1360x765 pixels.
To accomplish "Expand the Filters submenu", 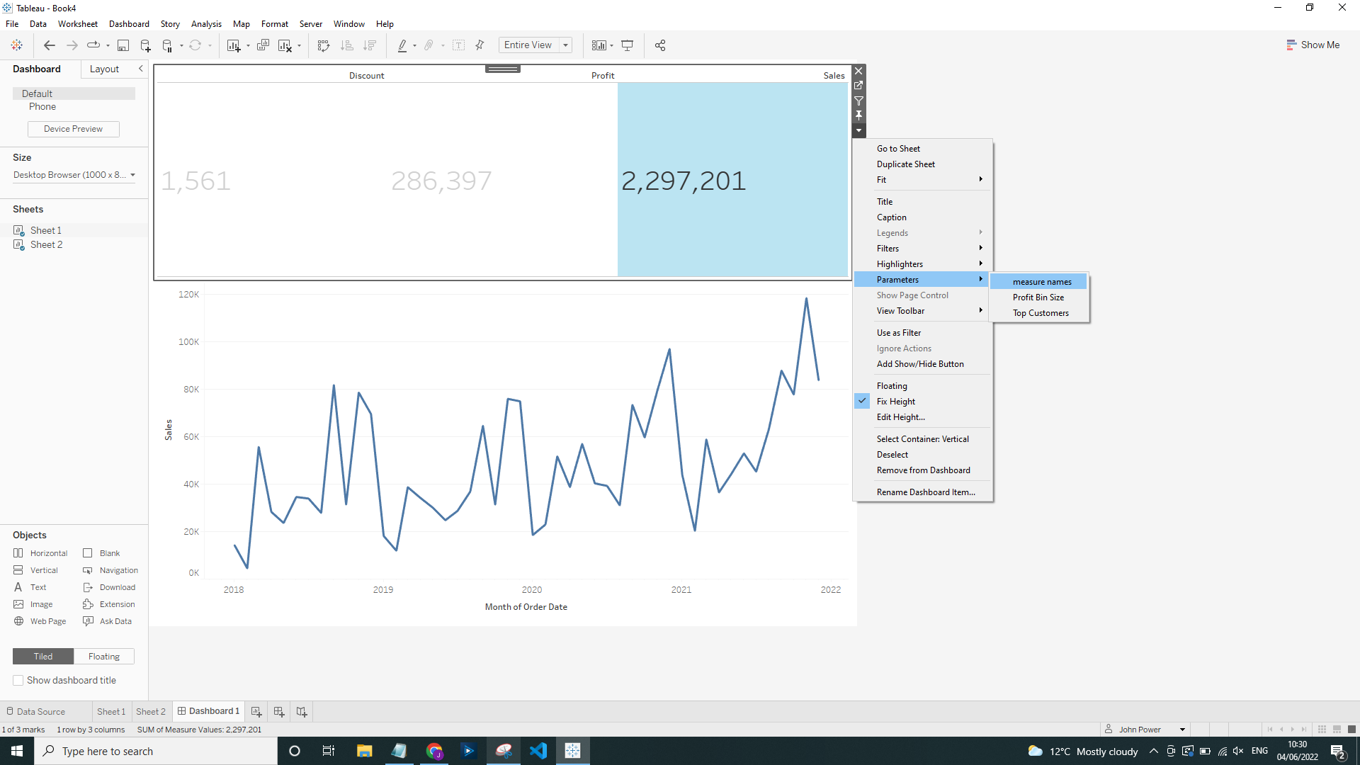I will pyautogui.click(x=923, y=249).
